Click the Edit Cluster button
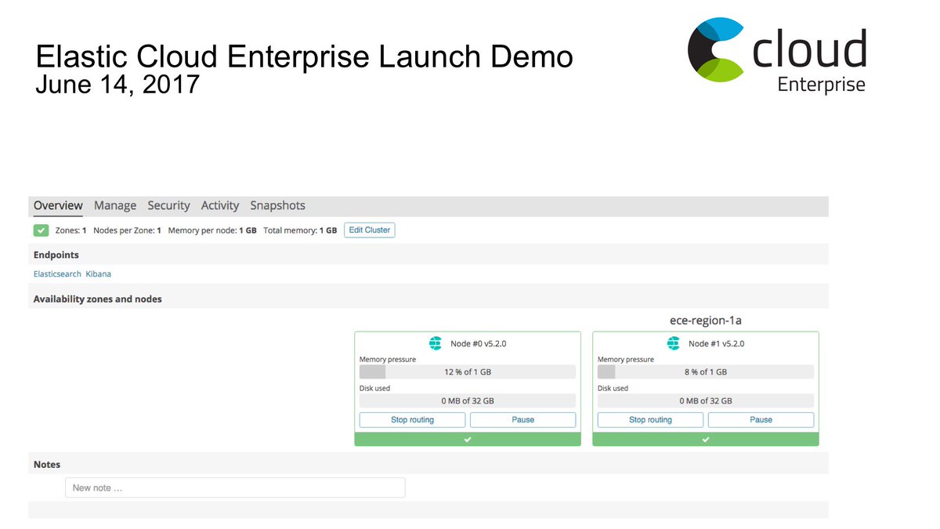Image resolution: width=940 pixels, height=529 pixels. [x=370, y=230]
